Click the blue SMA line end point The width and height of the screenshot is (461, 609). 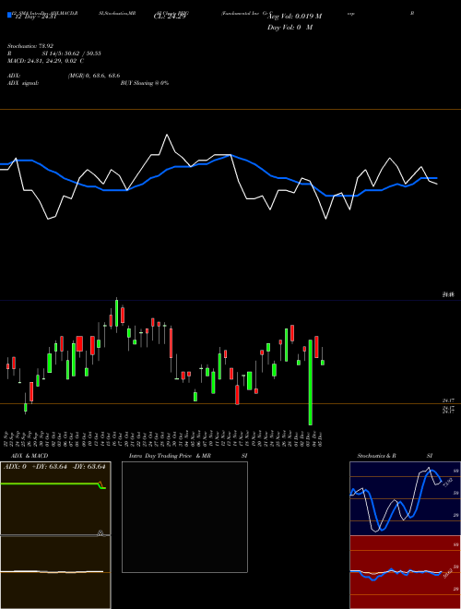pyautogui.click(x=437, y=178)
